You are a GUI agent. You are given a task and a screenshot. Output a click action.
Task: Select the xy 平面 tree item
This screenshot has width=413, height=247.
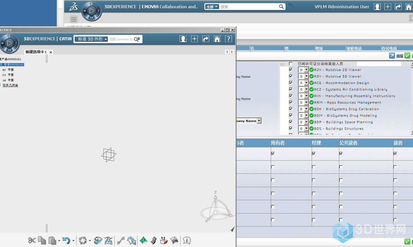click(x=8, y=70)
